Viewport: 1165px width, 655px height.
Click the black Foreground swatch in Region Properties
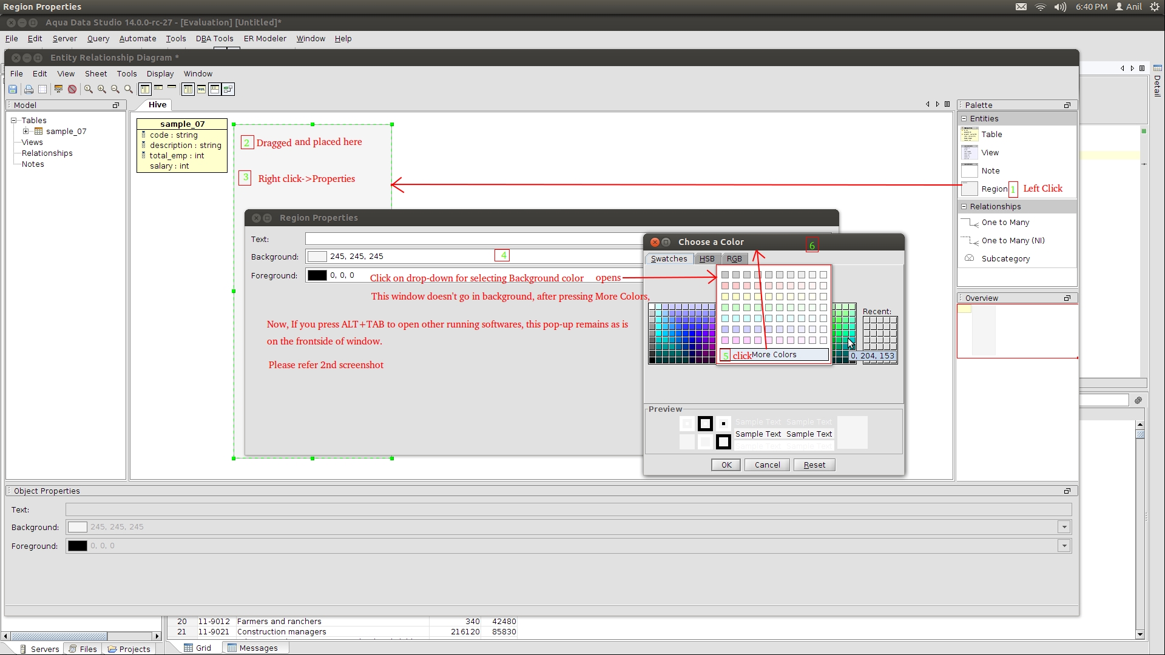click(x=317, y=275)
